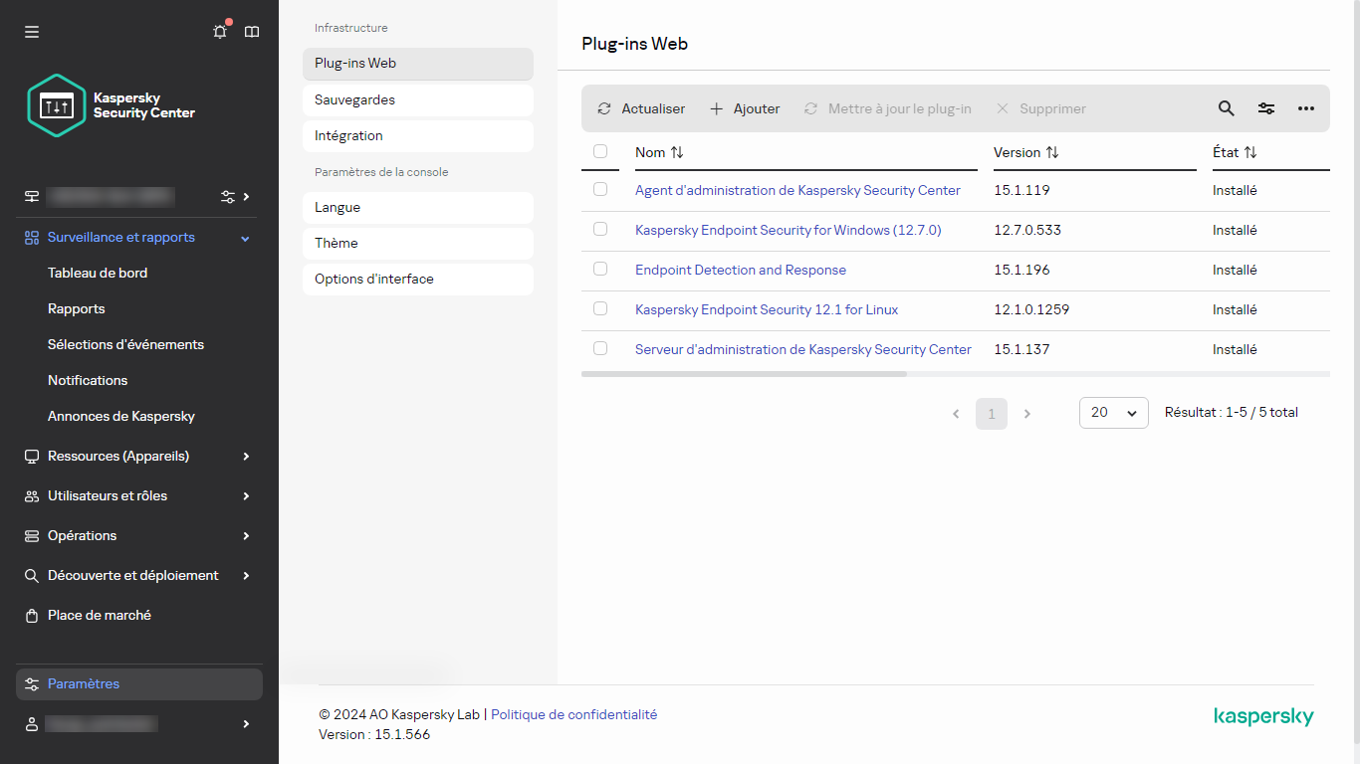Click page number 1 in pagination
Viewport: 1360px width, 764px height.
pos(992,413)
